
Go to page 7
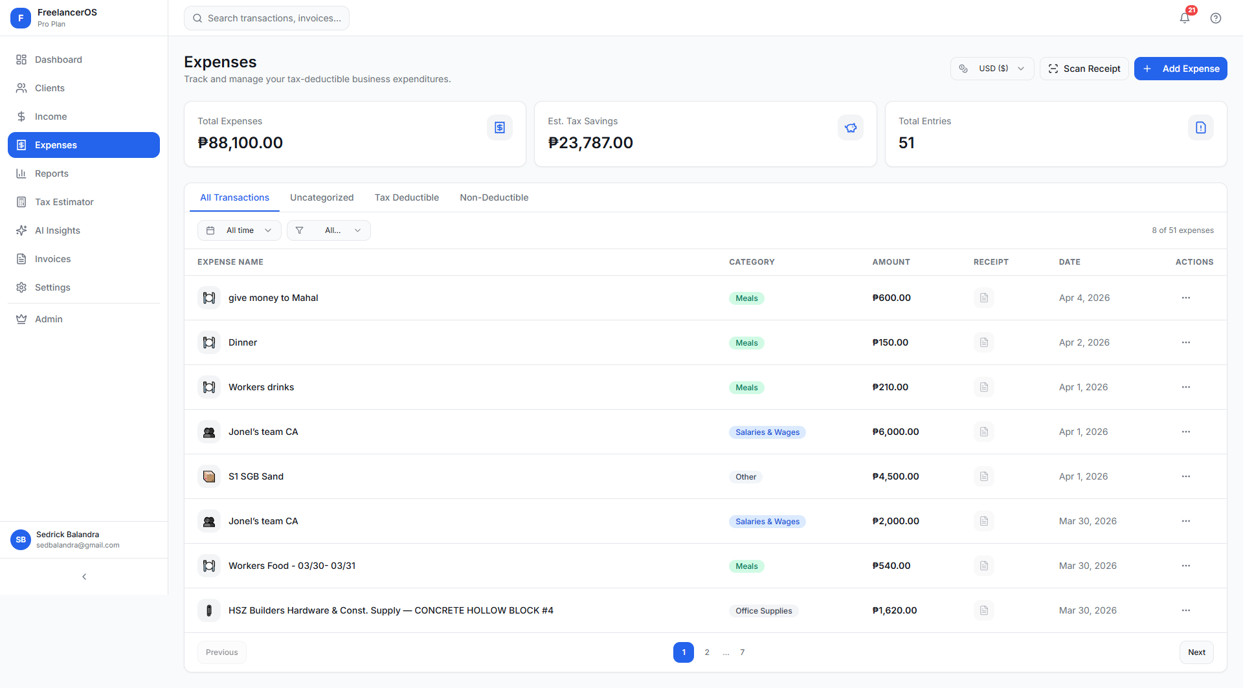point(743,652)
